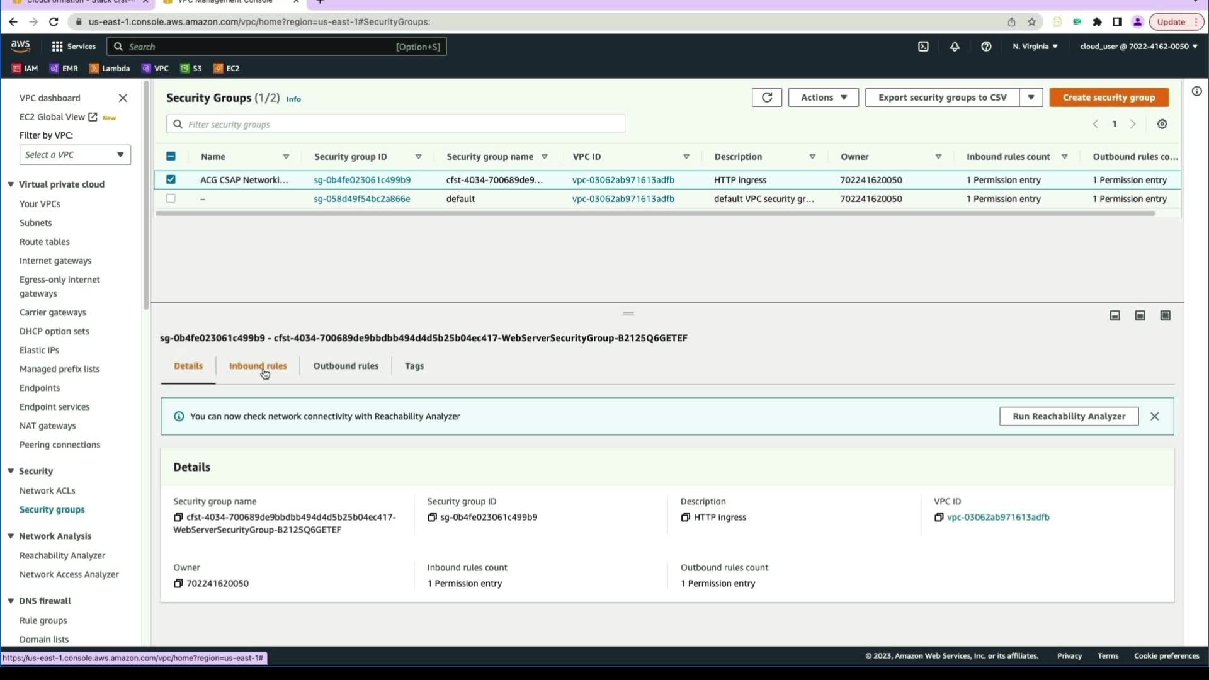The height and width of the screenshot is (680, 1209).
Task: Click the refresh security groups button
Action: (x=766, y=98)
